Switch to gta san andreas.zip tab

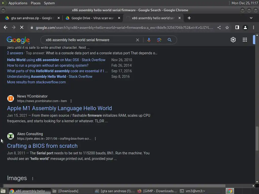[31, 18]
